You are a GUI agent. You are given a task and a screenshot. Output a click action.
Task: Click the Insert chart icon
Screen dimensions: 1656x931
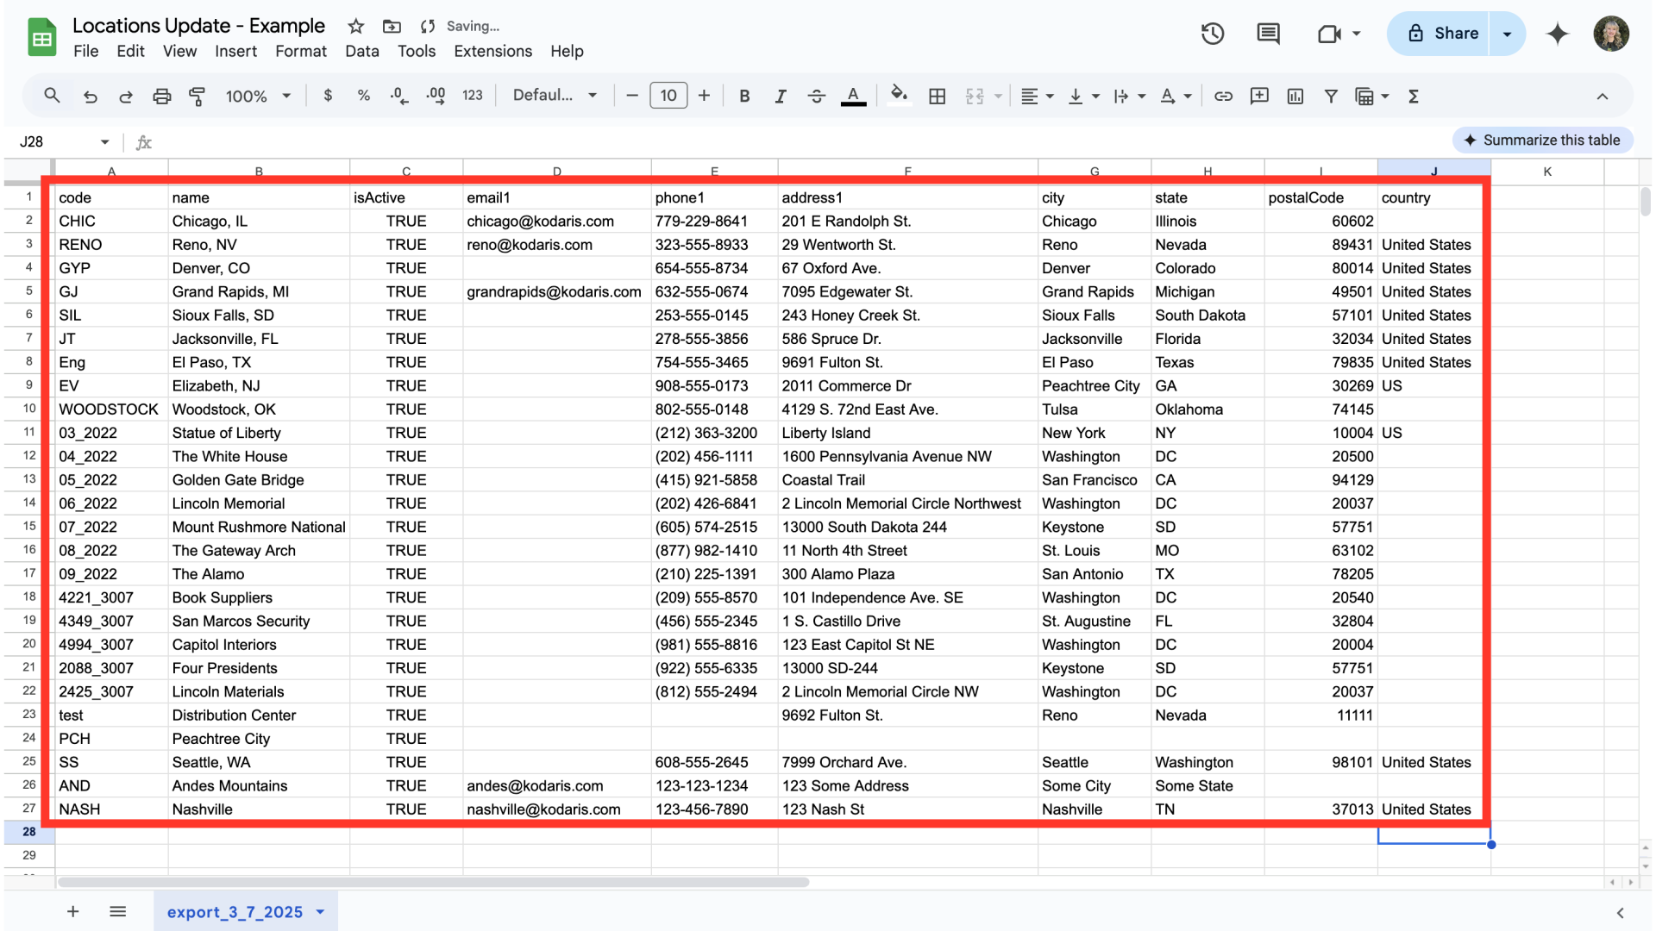(x=1295, y=97)
